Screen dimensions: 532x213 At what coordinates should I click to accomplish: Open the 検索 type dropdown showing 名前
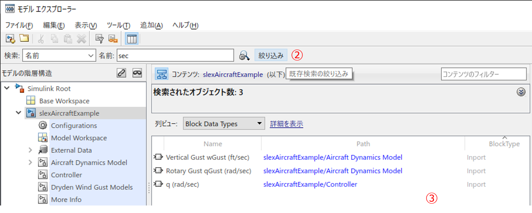(x=59, y=56)
